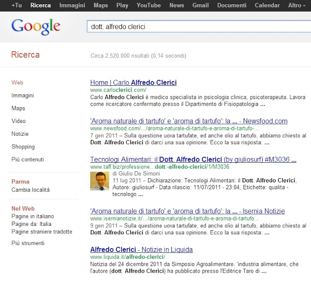This screenshot has width=311, height=281.
Task: Open Calendar from the top bar
Action: 267,5
